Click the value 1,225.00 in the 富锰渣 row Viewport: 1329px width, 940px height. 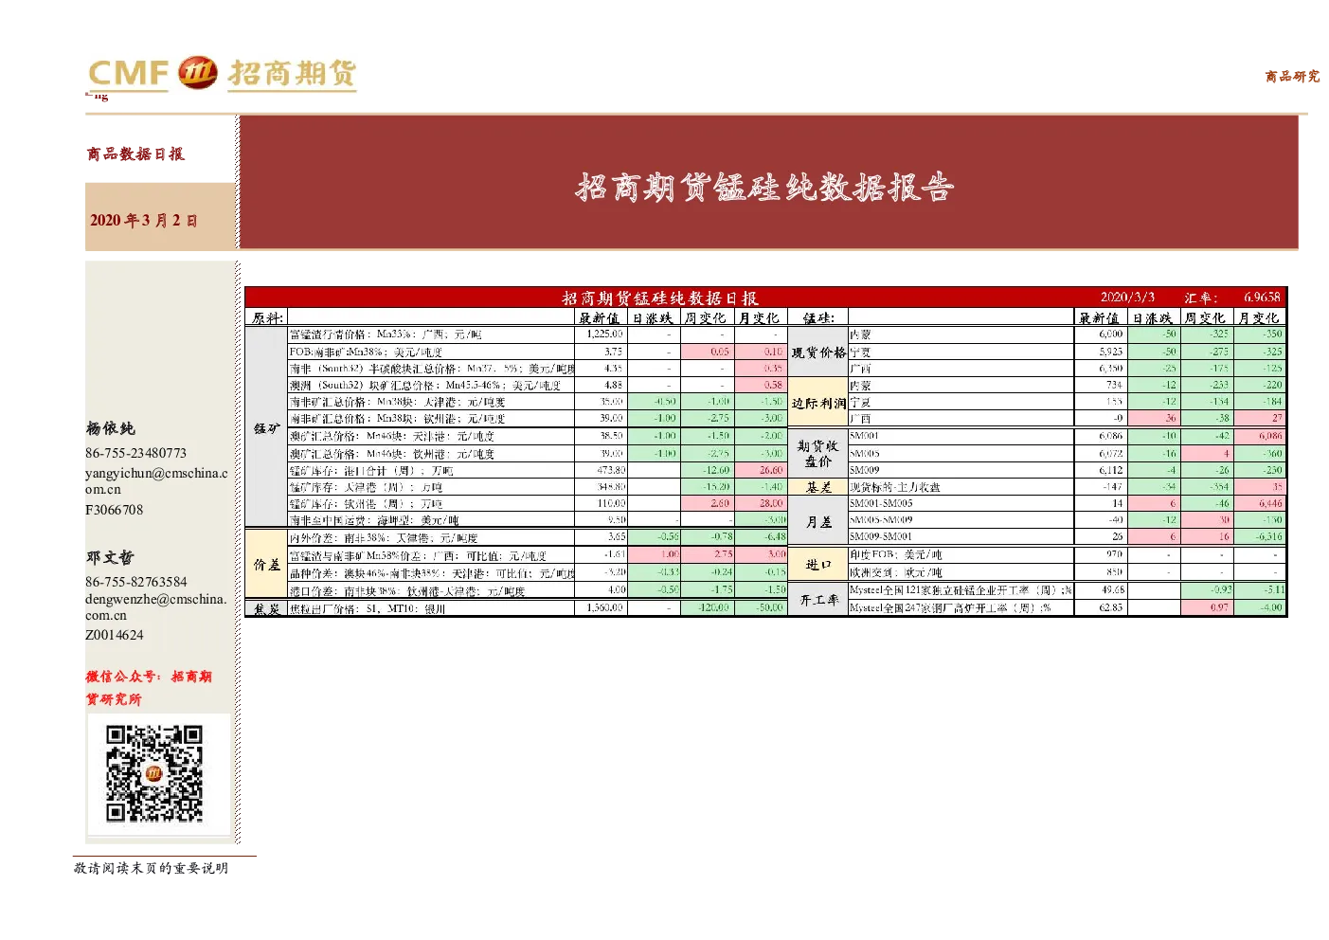604,334
